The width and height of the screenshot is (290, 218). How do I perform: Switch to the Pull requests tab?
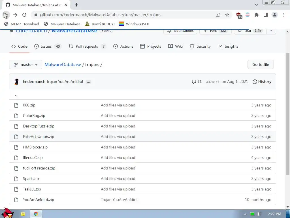tap(87, 46)
